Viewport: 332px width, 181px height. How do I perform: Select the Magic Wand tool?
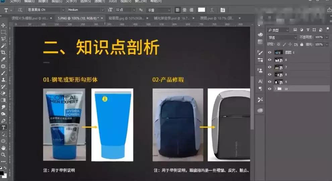click(x=3, y=46)
